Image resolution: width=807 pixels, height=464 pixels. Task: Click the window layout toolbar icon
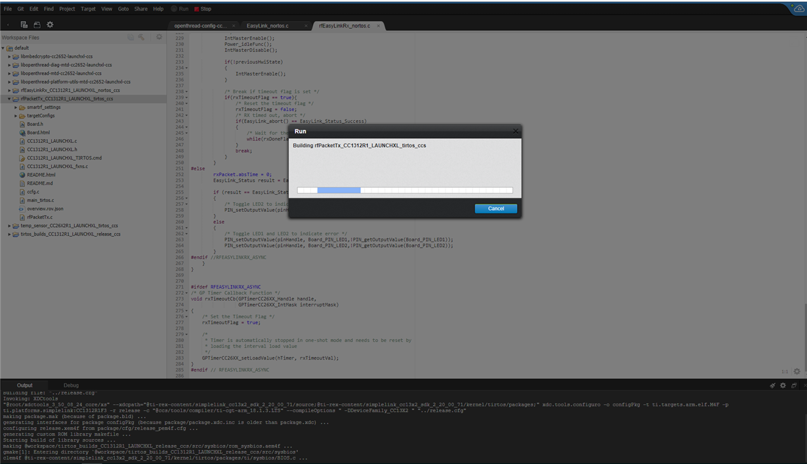tap(37, 25)
